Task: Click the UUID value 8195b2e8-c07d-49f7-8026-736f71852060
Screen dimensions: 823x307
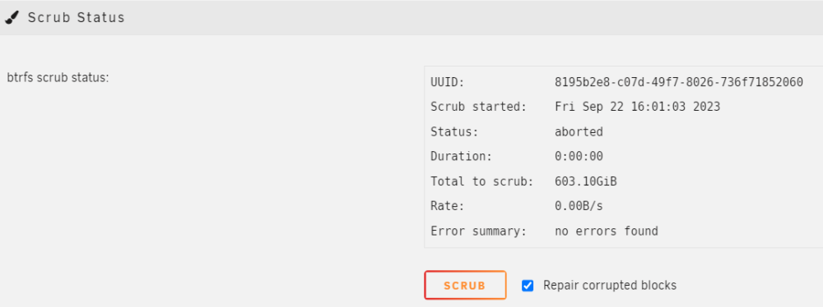Action: coord(679,82)
